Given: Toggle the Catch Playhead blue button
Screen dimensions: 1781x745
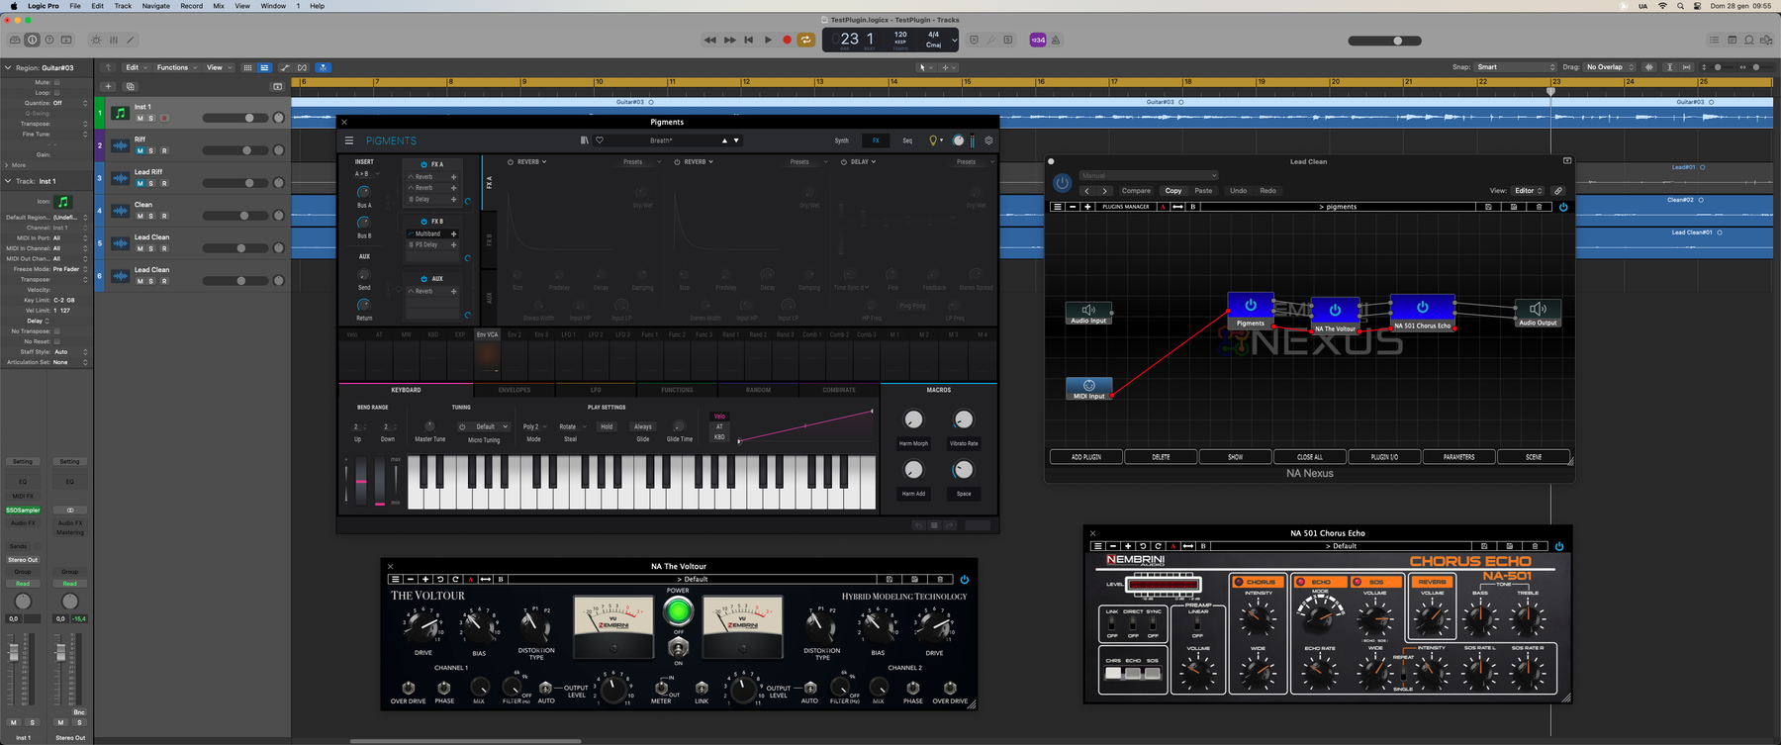Looking at the screenshot, I should 324,67.
